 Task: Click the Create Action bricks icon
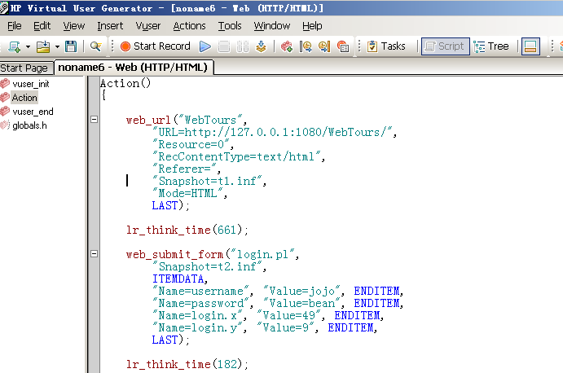click(x=287, y=46)
